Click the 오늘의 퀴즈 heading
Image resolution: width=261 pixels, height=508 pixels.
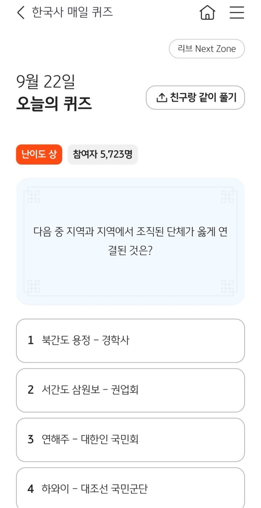(54, 103)
